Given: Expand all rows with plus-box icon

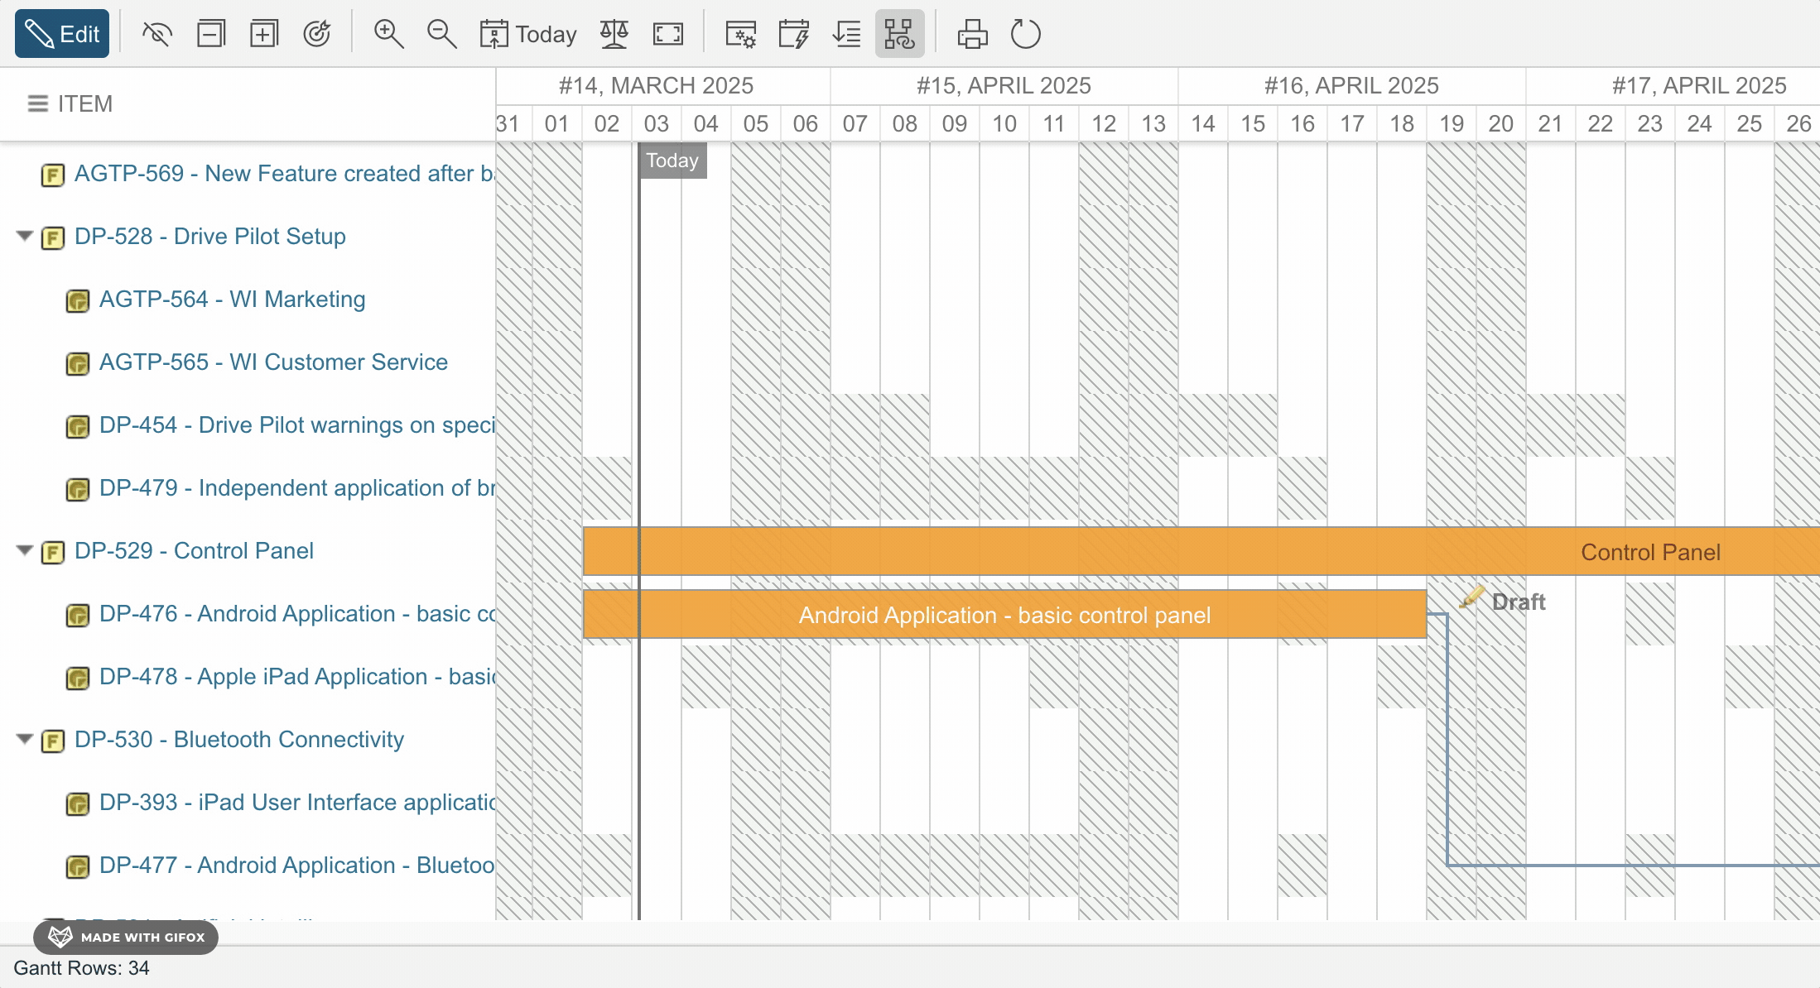Looking at the screenshot, I should click(x=264, y=34).
